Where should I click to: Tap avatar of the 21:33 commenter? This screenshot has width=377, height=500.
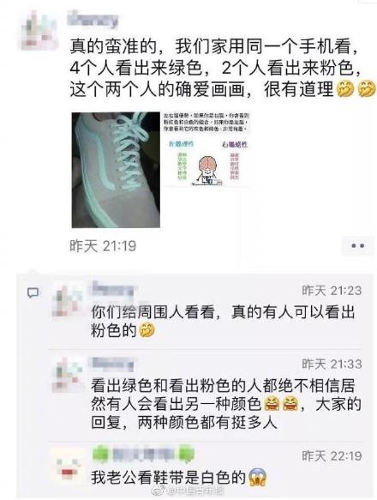(x=68, y=375)
